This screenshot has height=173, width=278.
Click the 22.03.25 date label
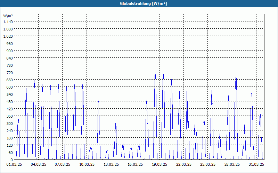pos(184,164)
